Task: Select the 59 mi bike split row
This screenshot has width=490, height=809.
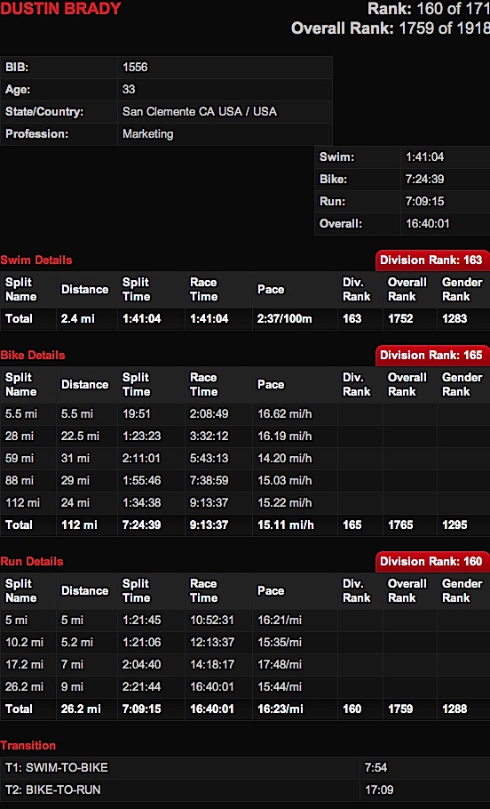Action: coord(245,458)
